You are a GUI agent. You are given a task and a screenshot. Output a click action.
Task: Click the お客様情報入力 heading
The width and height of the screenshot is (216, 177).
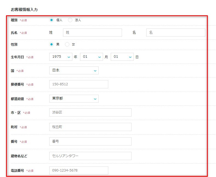(24, 10)
